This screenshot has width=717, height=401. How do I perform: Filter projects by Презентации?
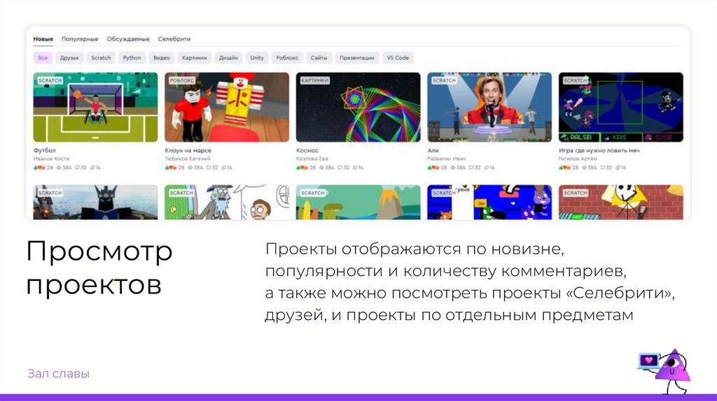coord(356,58)
